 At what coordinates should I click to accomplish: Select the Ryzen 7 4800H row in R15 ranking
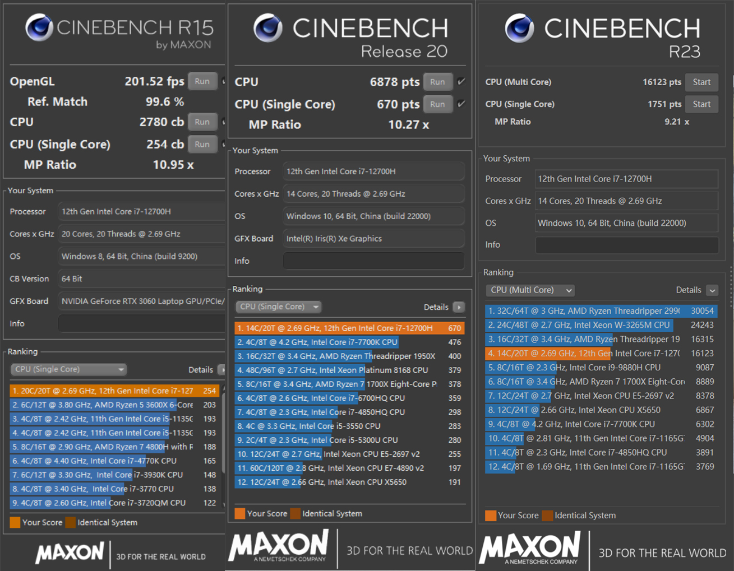click(114, 447)
